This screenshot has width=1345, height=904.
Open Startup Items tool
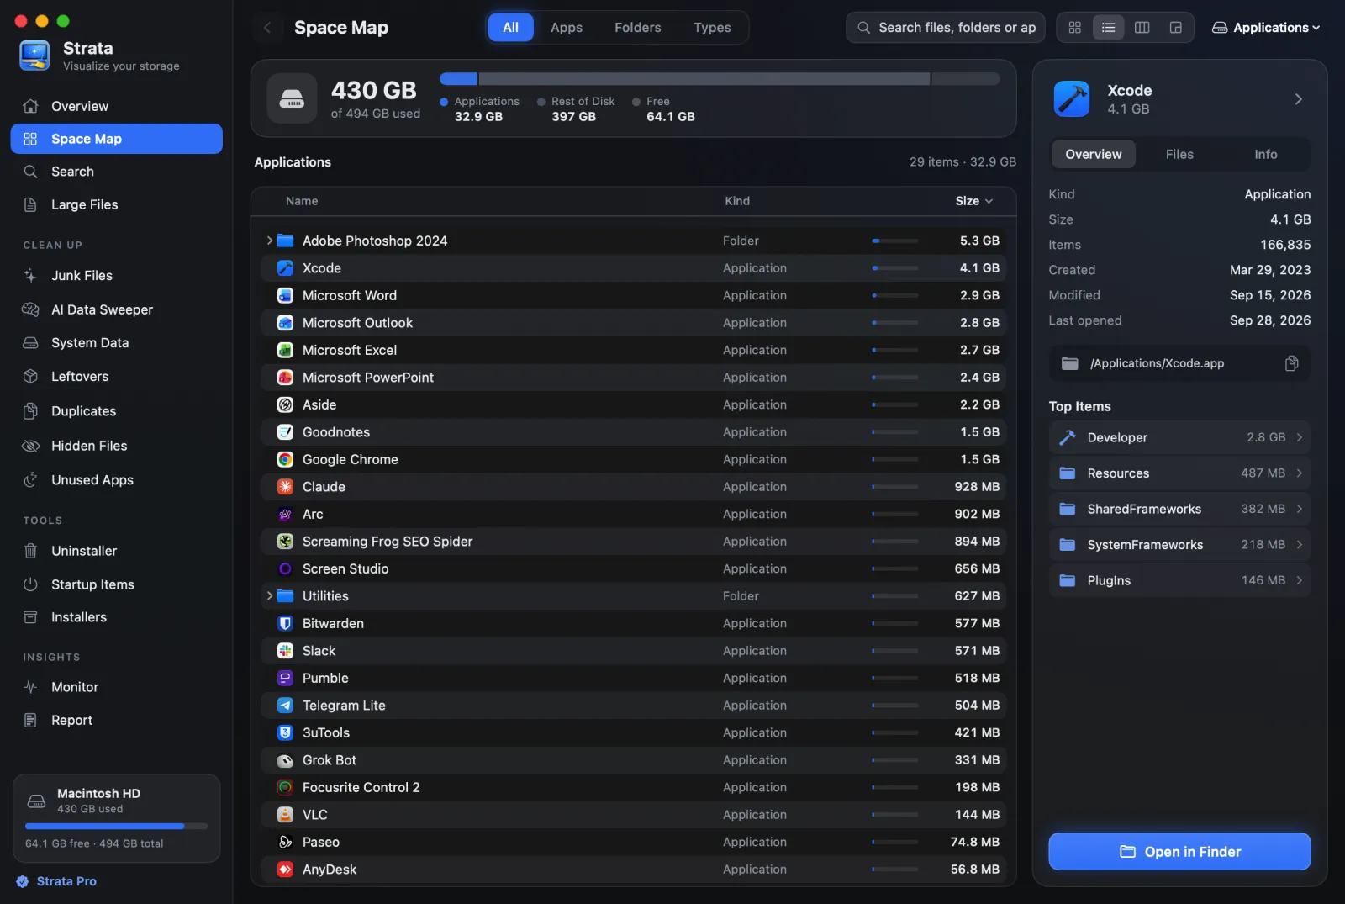(x=116, y=584)
